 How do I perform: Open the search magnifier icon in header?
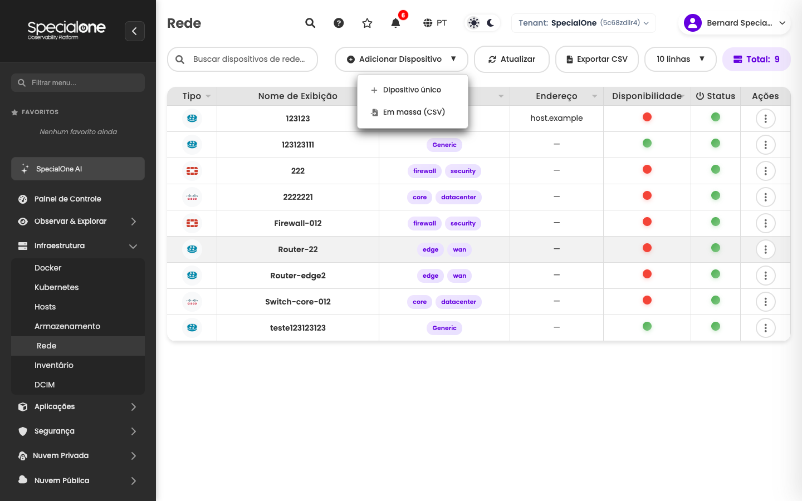click(x=310, y=23)
